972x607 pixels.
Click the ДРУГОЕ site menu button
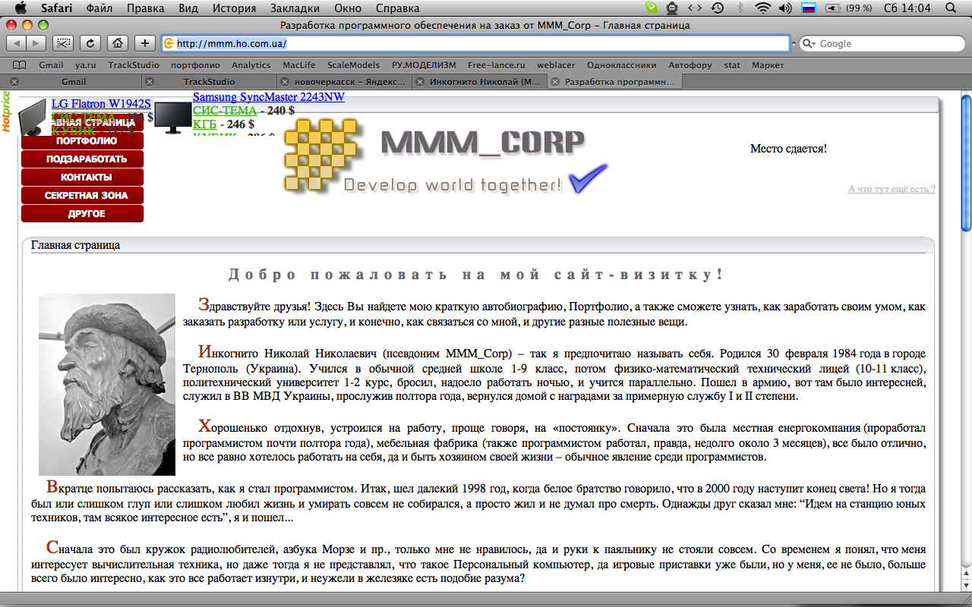[82, 213]
